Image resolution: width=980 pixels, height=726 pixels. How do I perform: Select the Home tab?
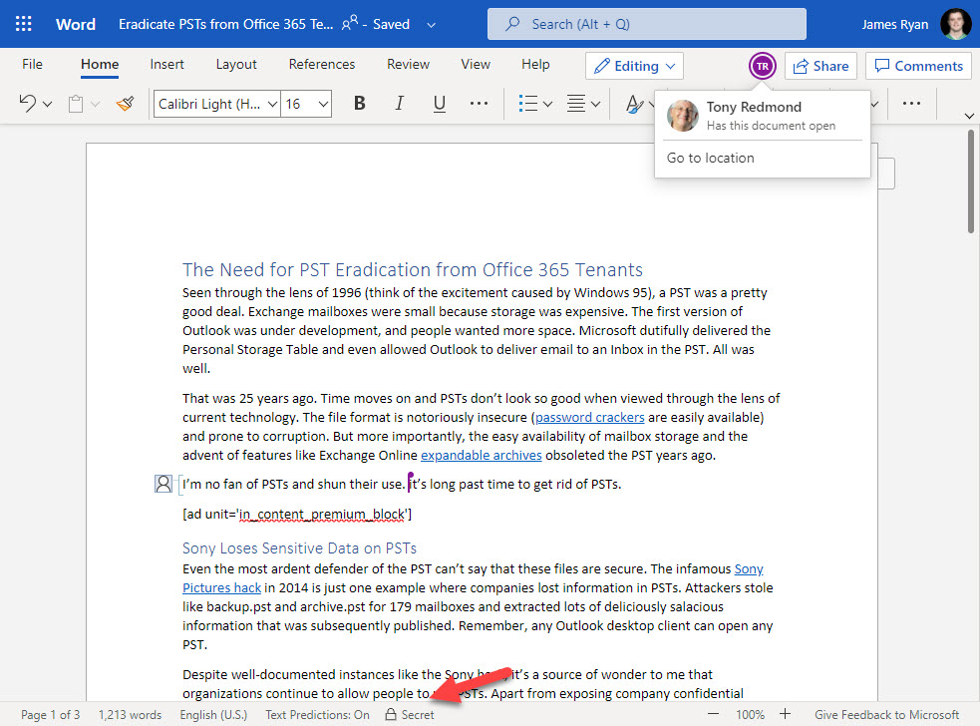[x=100, y=65]
